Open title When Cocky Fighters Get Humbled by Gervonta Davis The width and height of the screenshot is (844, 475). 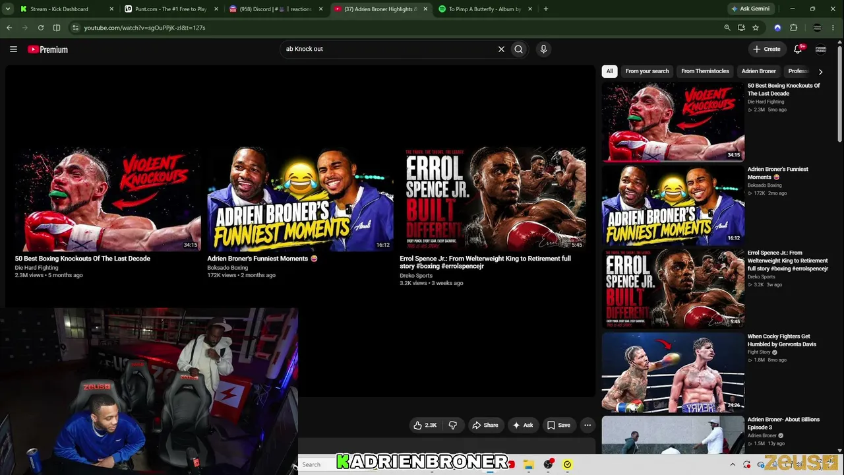(782, 340)
